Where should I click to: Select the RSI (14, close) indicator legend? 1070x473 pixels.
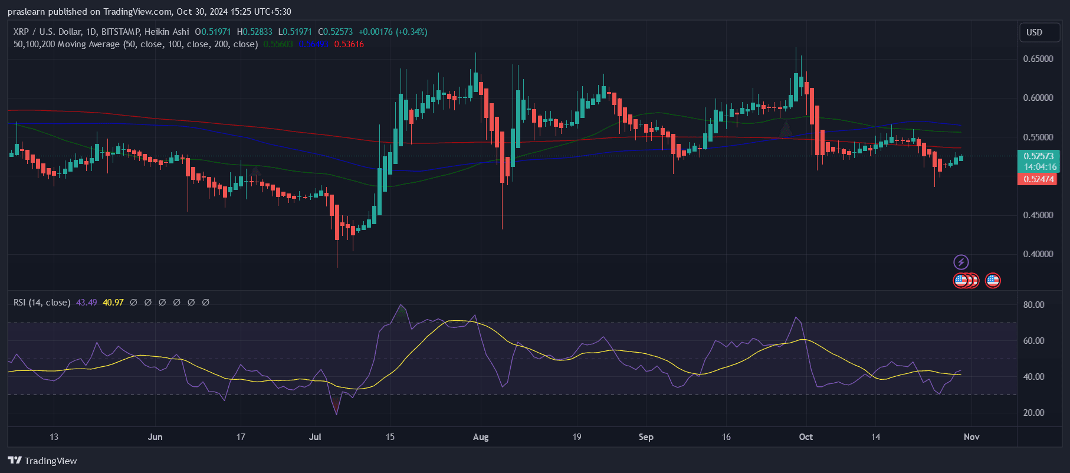coord(42,303)
